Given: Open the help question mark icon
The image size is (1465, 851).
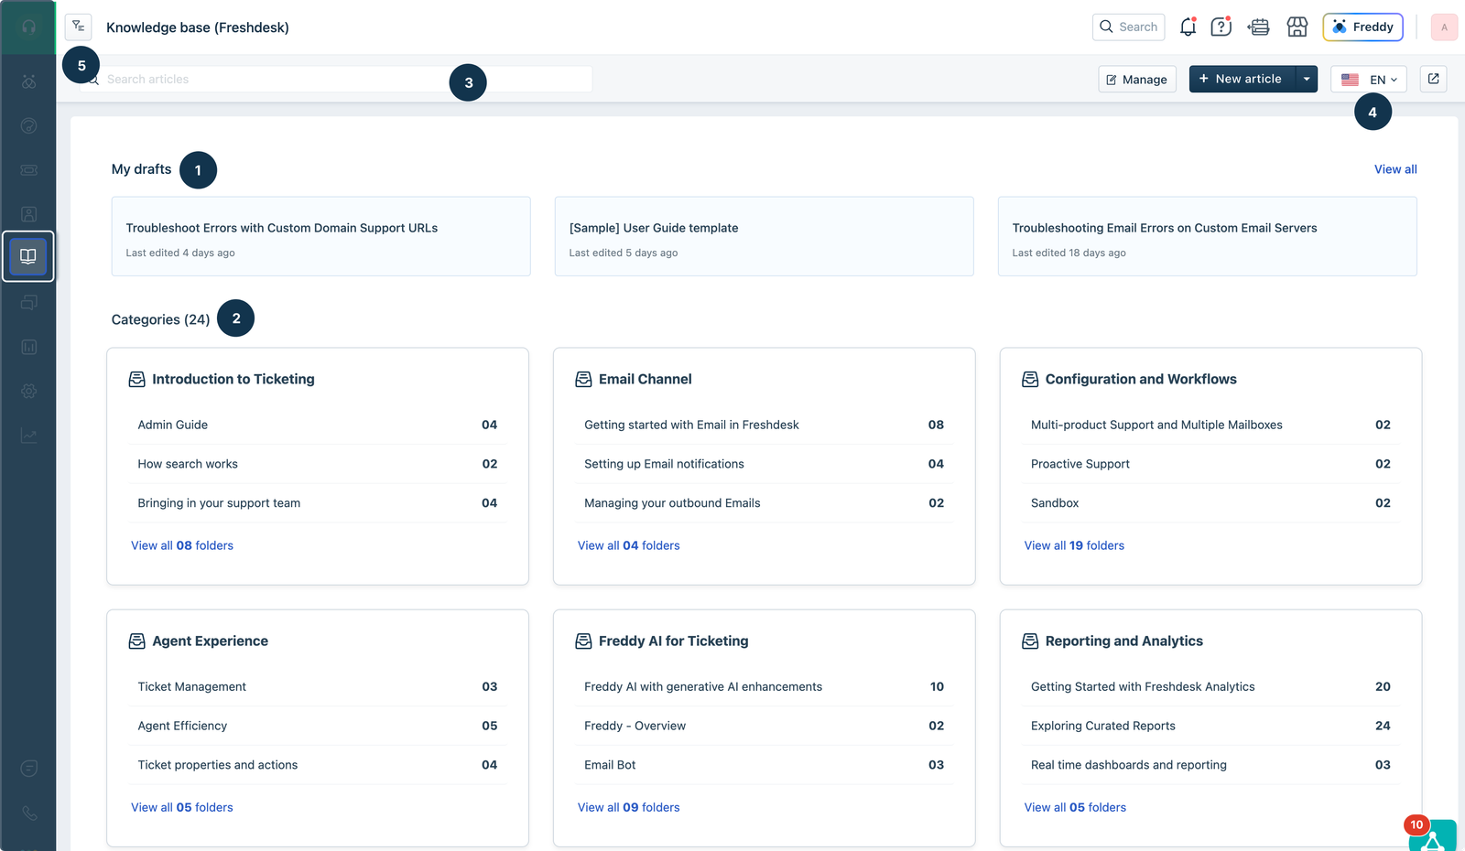Looking at the screenshot, I should point(1221,27).
